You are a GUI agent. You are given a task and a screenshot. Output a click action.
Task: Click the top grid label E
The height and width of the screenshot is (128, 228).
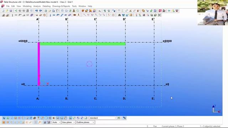pyautogui.click(x=153, y=19)
